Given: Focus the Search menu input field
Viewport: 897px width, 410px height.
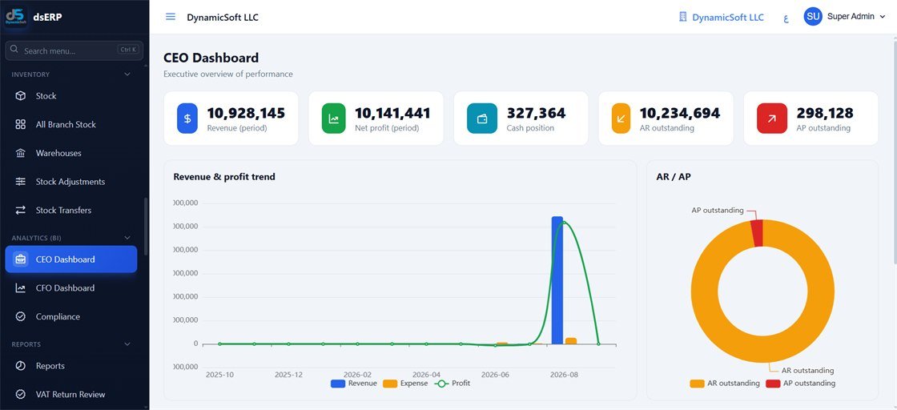Looking at the screenshot, I should tap(74, 50).
